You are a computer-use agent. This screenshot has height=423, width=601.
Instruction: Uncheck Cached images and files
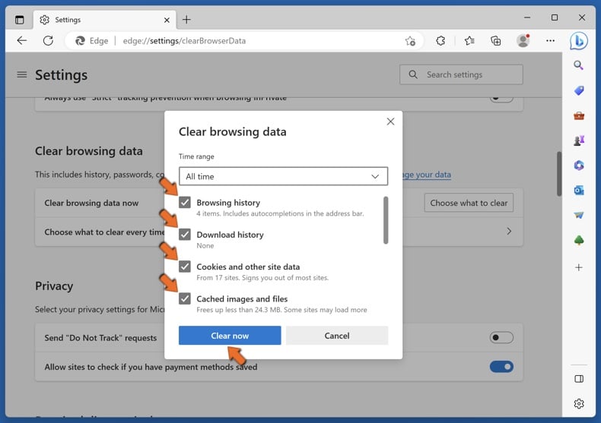point(185,298)
